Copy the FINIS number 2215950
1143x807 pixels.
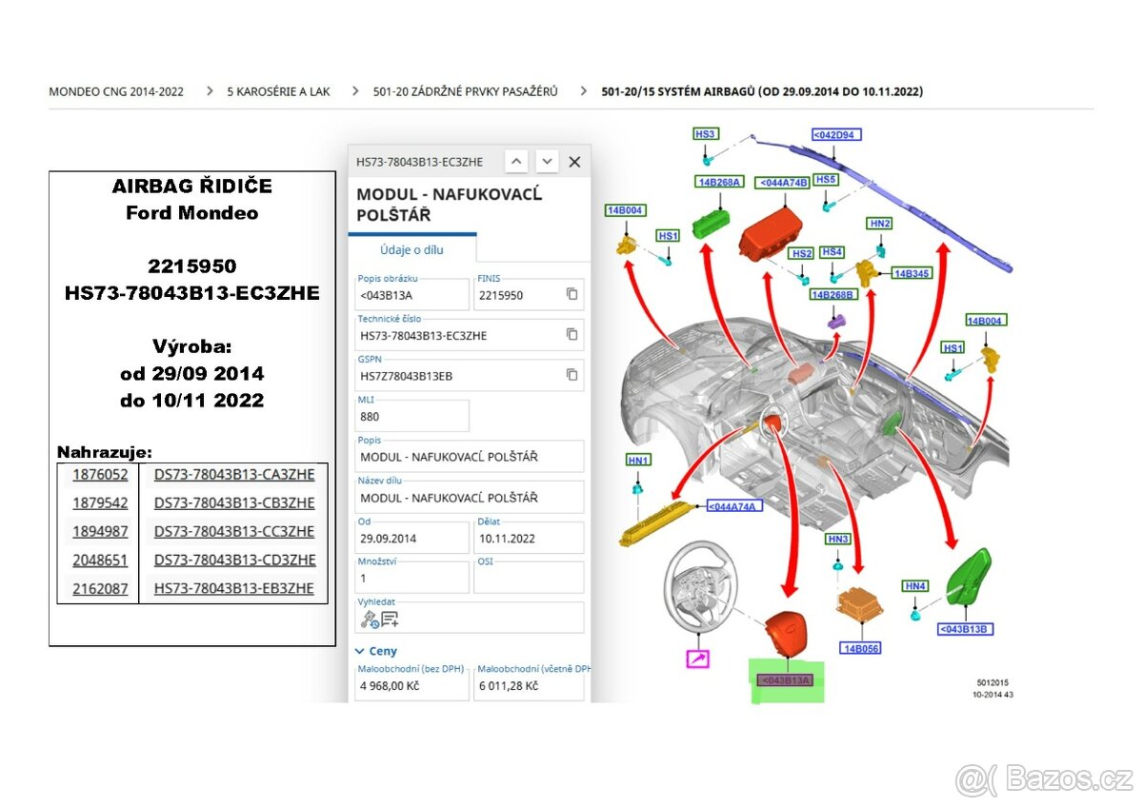pos(571,294)
